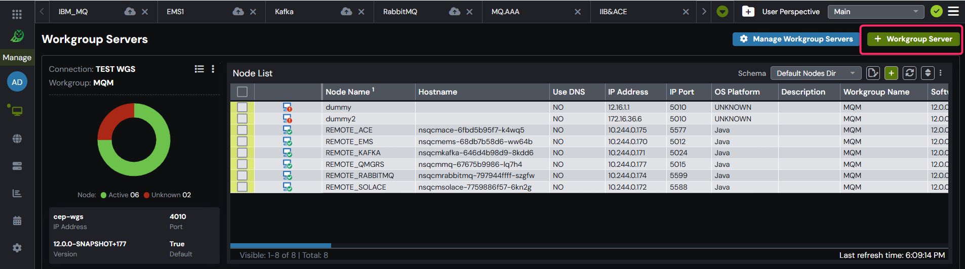Switch to the IIB&ACE tab
Viewport: 965px width, 269px height.
613,12
